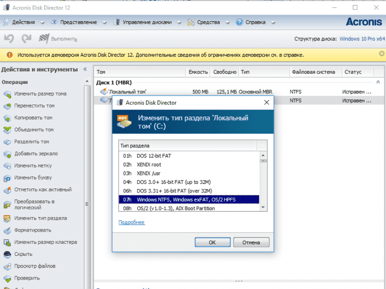The width and height of the screenshot is (386, 289).
Task: Click the Переместить том icon
Action: [x=8, y=106]
